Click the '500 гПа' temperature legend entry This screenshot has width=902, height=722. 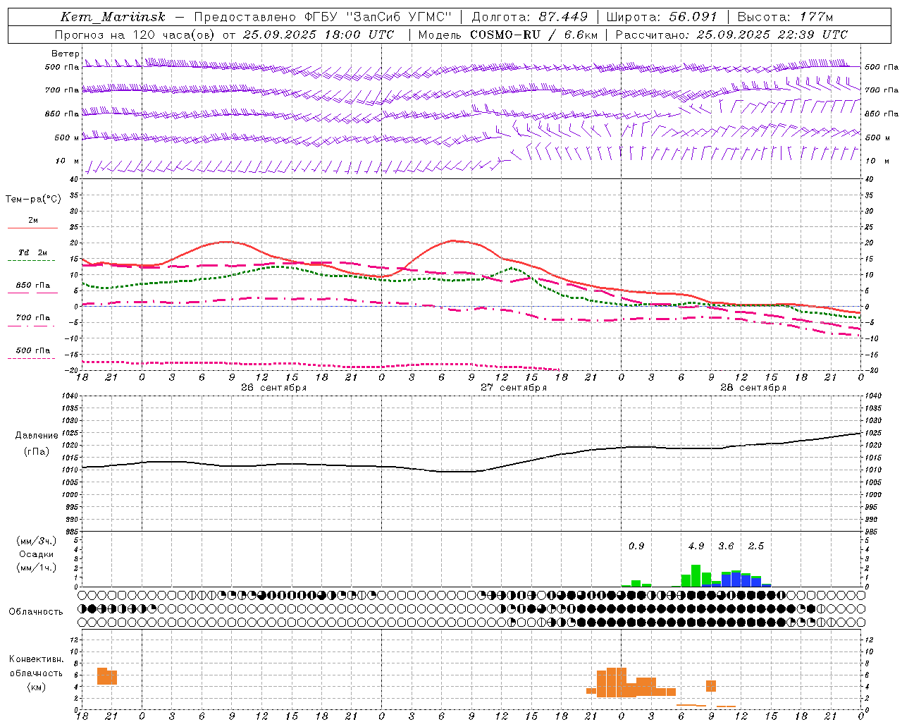tap(33, 350)
